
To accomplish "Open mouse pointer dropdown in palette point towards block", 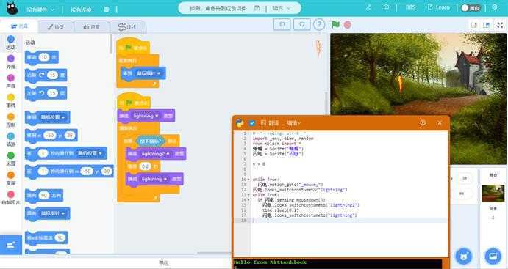I will (x=53, y=213).
